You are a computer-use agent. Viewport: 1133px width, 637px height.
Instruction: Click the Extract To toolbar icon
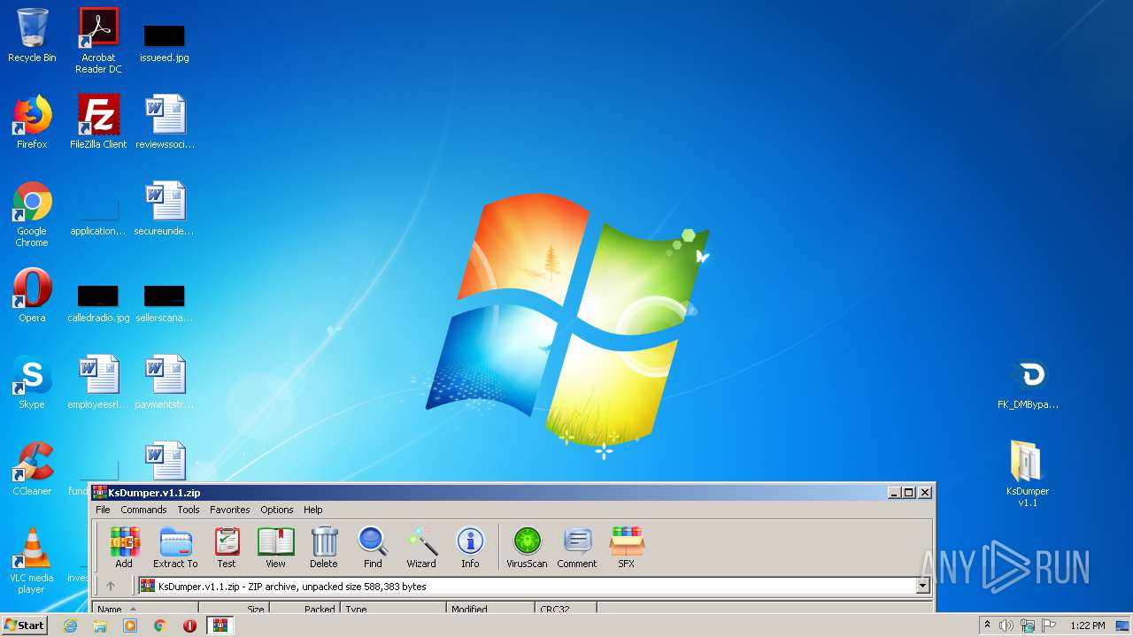point(175,547)
